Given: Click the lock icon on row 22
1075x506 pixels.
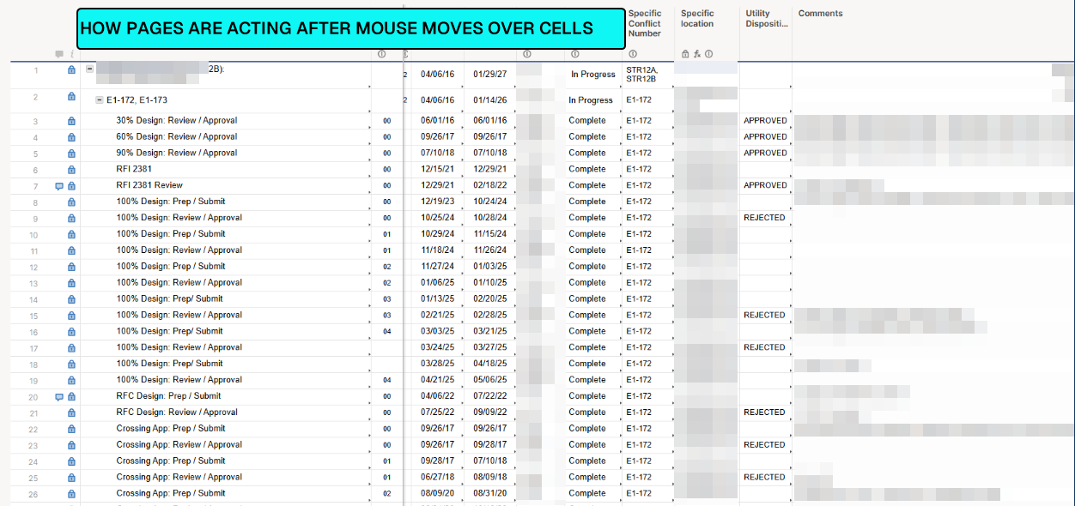Looking at the screenshot, I should point(71,429).
